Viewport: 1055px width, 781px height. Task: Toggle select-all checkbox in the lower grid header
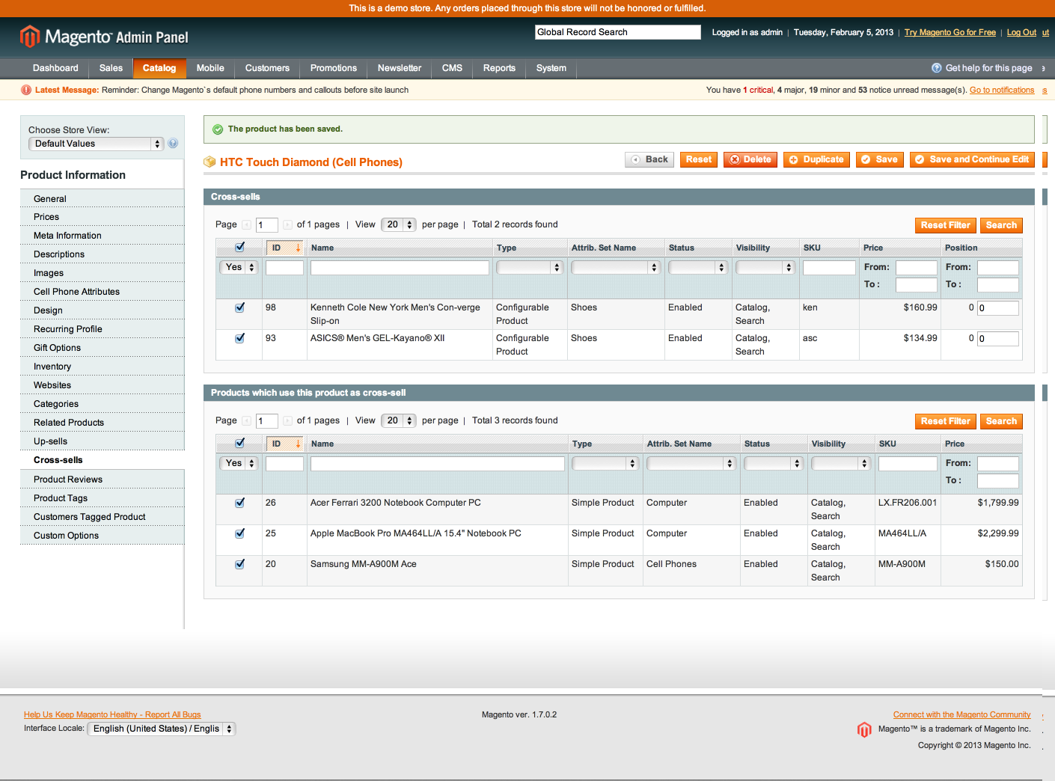coord(239,443)
